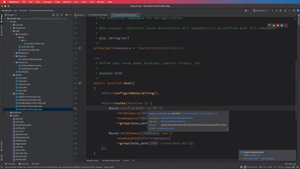Open the Favorites tool window
300x169 pixels.
(1, 146)
